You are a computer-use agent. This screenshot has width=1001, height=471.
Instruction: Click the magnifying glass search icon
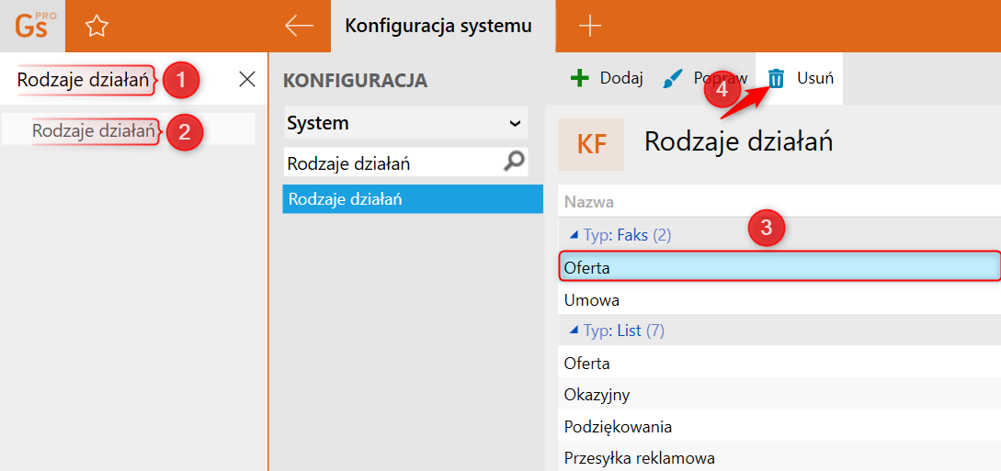(513, 163)
